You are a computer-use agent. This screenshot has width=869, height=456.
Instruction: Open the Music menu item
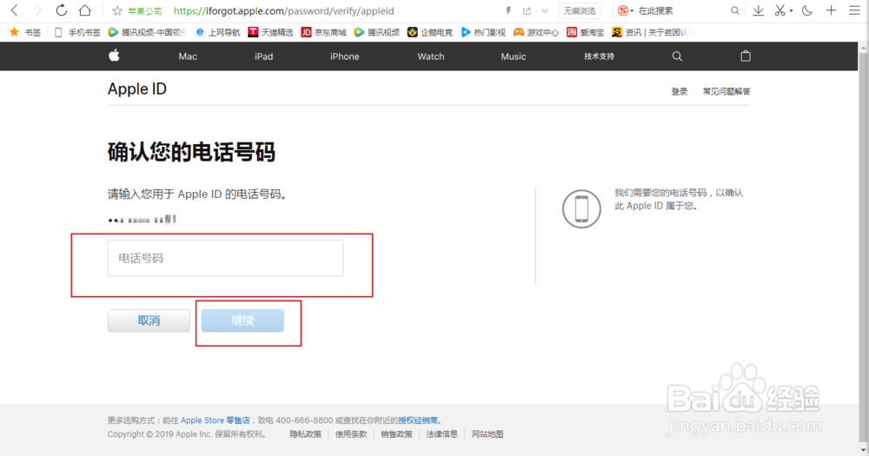pos(514,56)
